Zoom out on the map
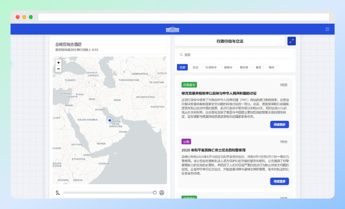Image resolution: width=345 pixels, height=209 pixels. pos(59,69)
